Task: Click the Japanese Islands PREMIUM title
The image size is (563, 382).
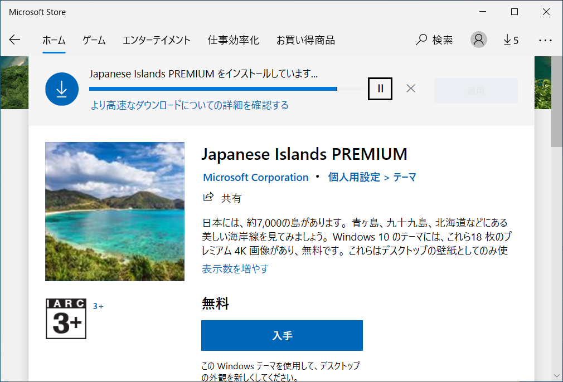Action: (304, 154)
